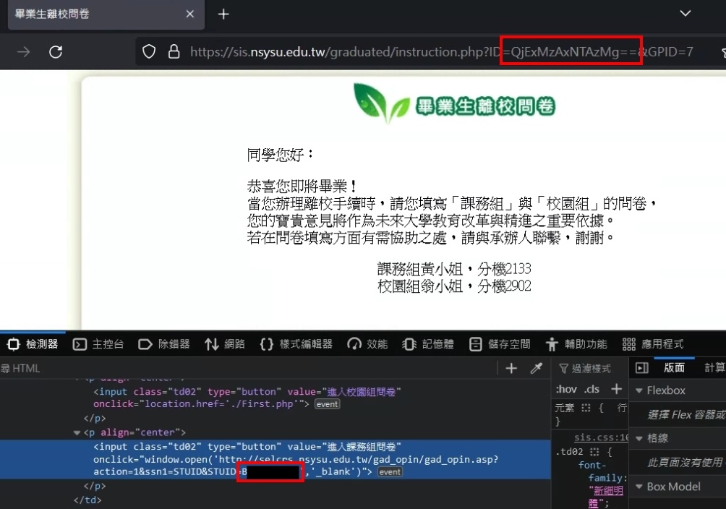Close the 畢業生離校問卷 browser tab
This screenshot has width=726, height=509.
(190, 14)
